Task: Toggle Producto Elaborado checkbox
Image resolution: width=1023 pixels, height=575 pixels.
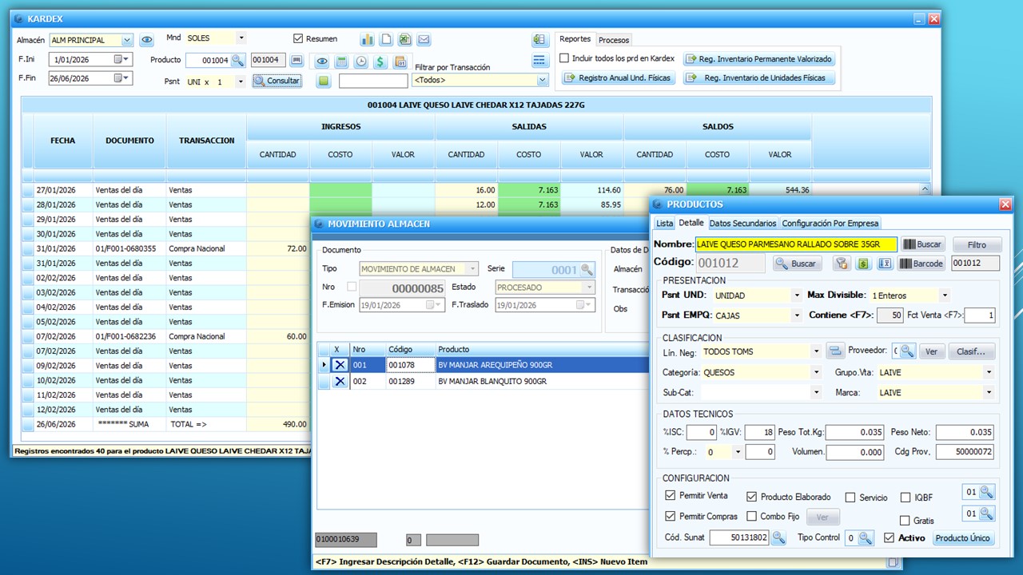Action: (751, 497)
